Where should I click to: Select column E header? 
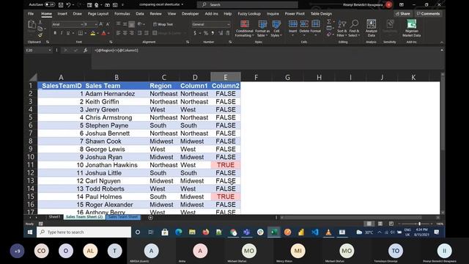tap(226, 77)
